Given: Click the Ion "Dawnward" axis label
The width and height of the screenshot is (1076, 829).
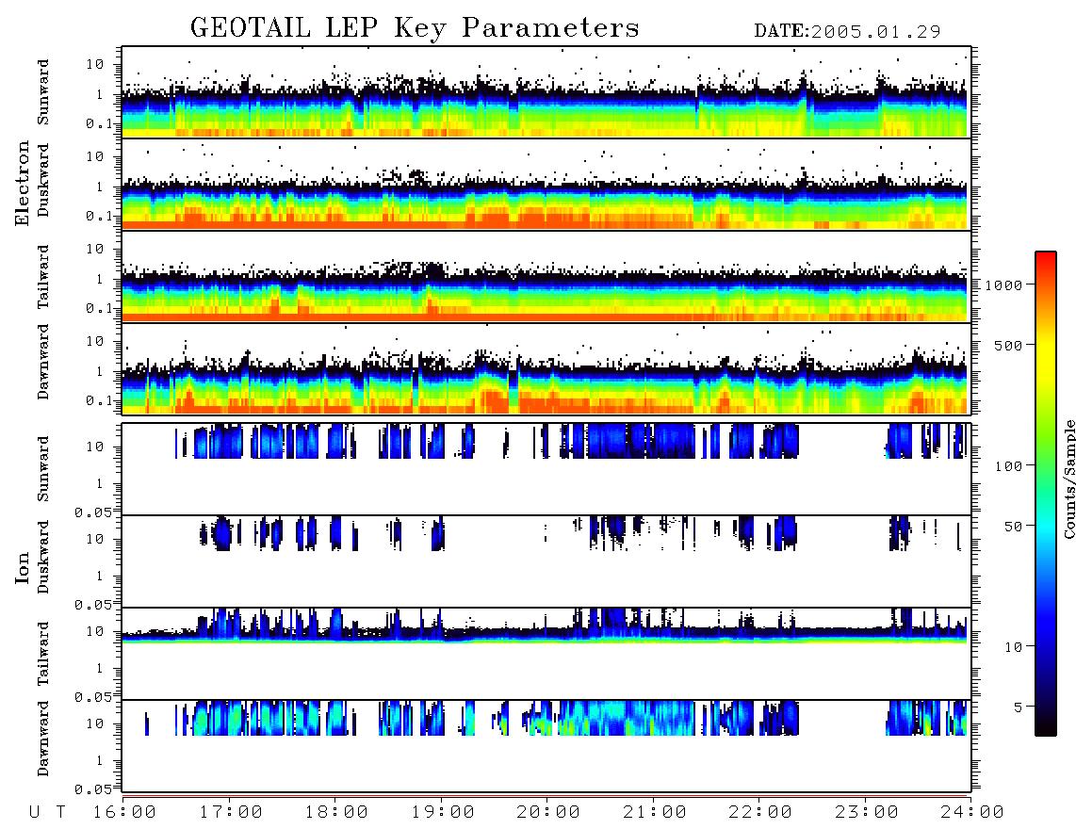Looking at the screenshot, I should pos(43,739).
